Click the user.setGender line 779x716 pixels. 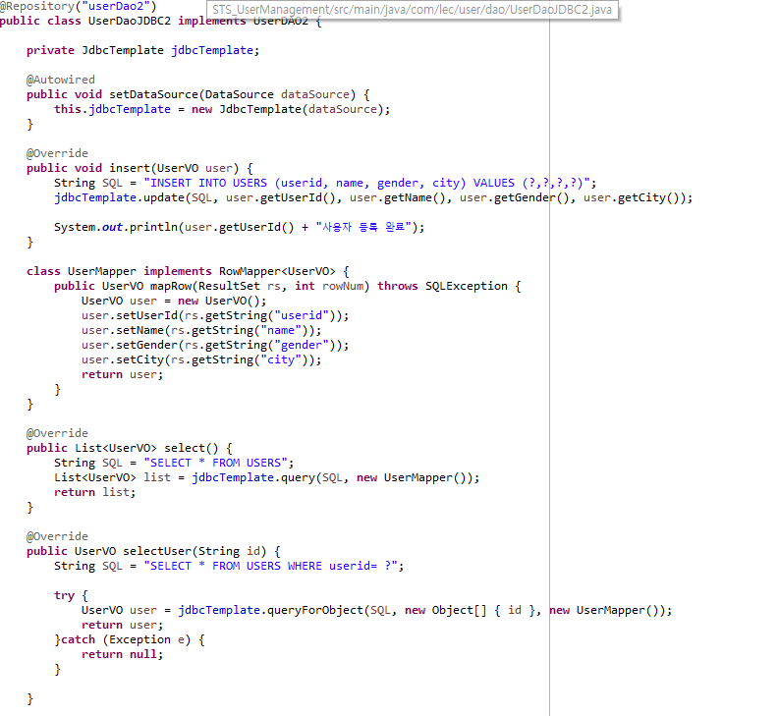pyautogui.click(x=215, y=346)
